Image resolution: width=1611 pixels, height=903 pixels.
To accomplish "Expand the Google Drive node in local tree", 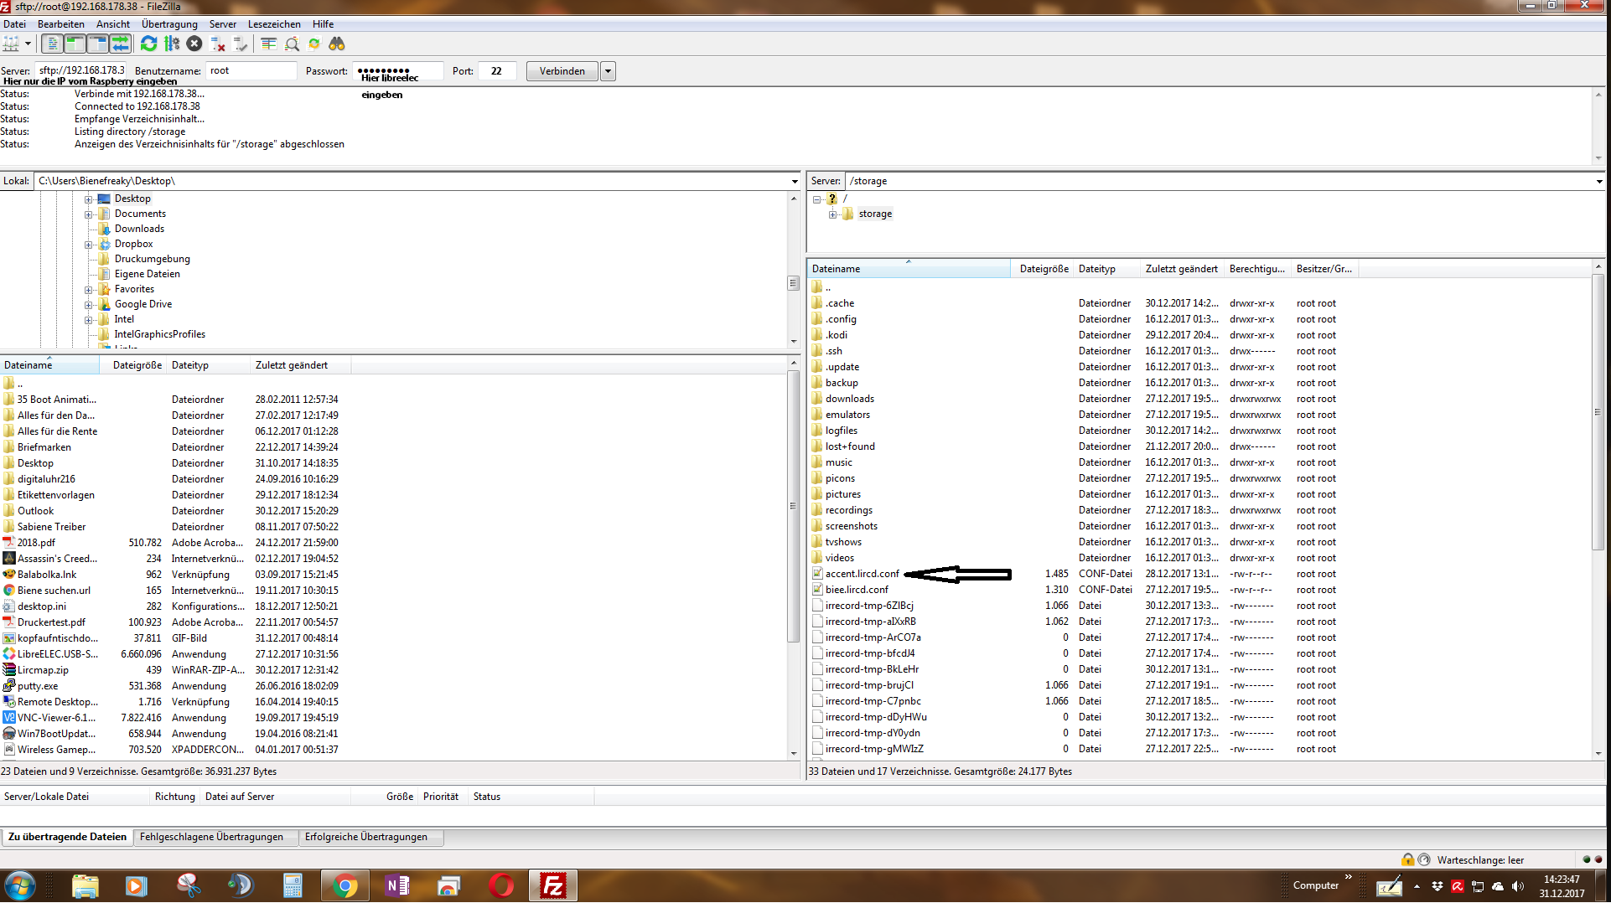I will tap(88, 305).
